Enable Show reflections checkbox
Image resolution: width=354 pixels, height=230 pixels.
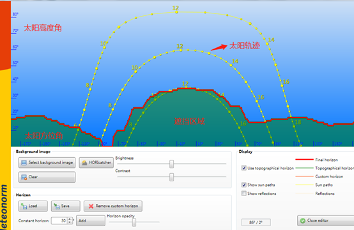click(244, 194)
